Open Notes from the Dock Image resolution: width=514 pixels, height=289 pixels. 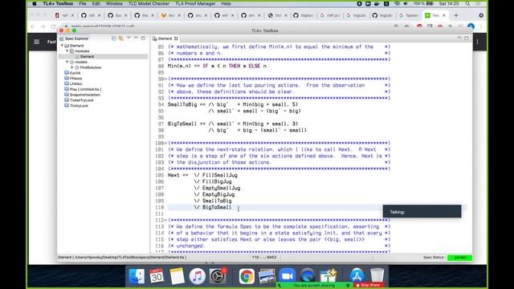click(177, 276)
